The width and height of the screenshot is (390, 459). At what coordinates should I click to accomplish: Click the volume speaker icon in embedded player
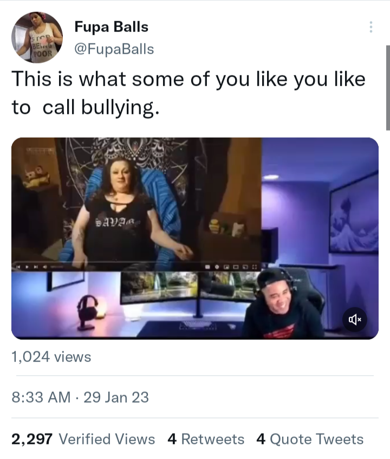coord(45,267)
